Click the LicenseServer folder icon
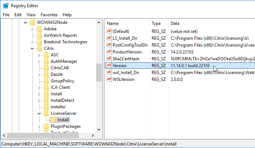The width and height of the screenshot is (255, 148). point(46,113)
